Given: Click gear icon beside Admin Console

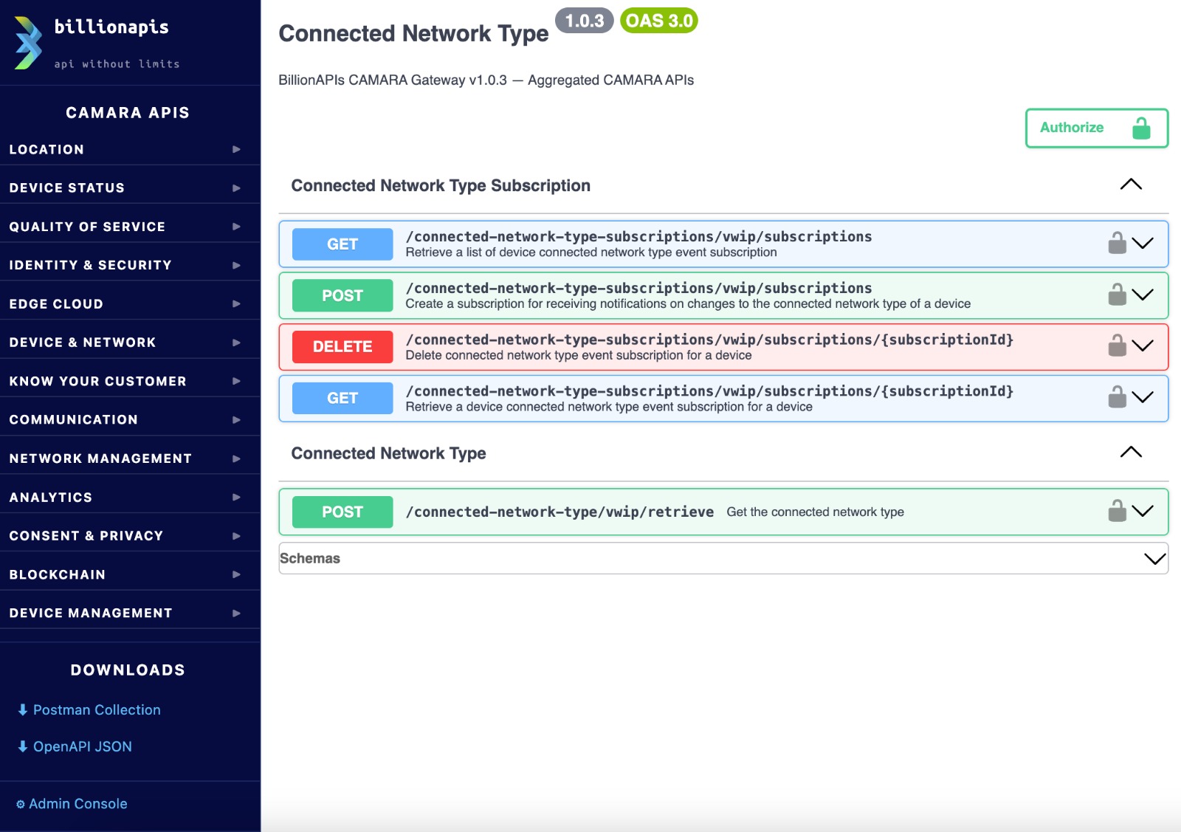Looking at the screenshot, I should [x=21, y=804].
